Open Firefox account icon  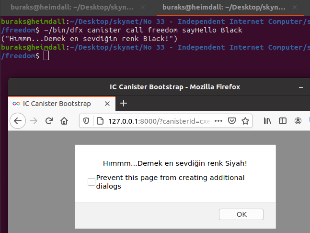[x=298, y=121]
